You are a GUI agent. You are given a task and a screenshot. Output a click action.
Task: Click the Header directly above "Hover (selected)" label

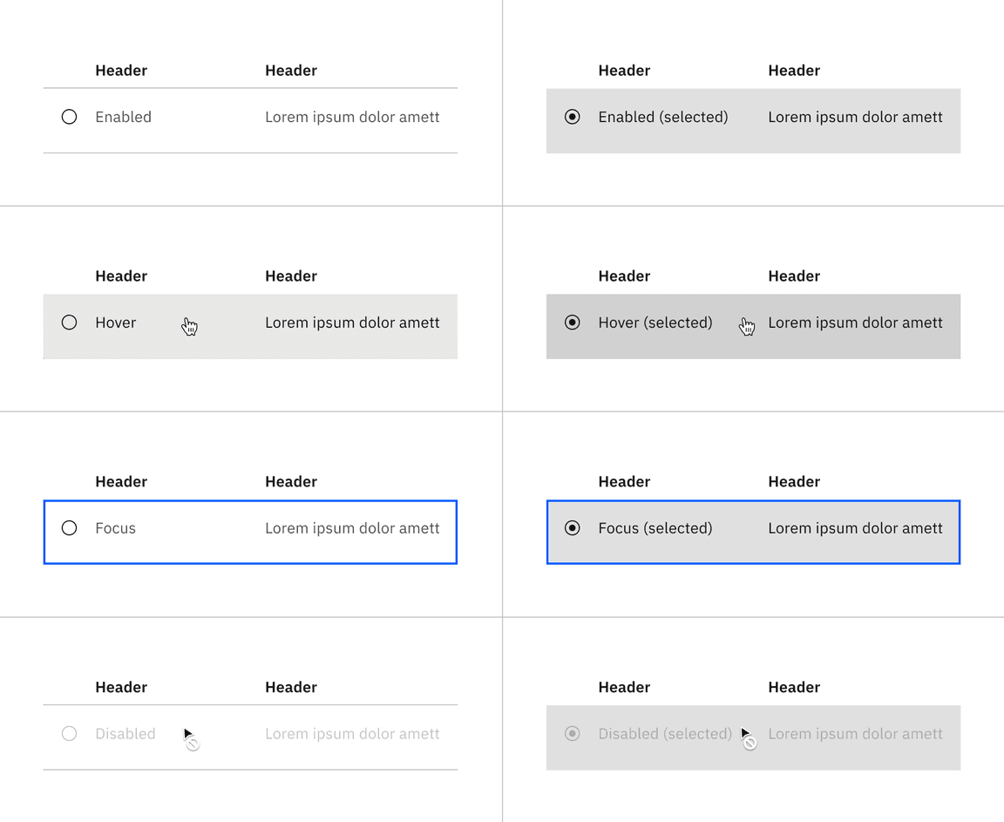(624, 276)
